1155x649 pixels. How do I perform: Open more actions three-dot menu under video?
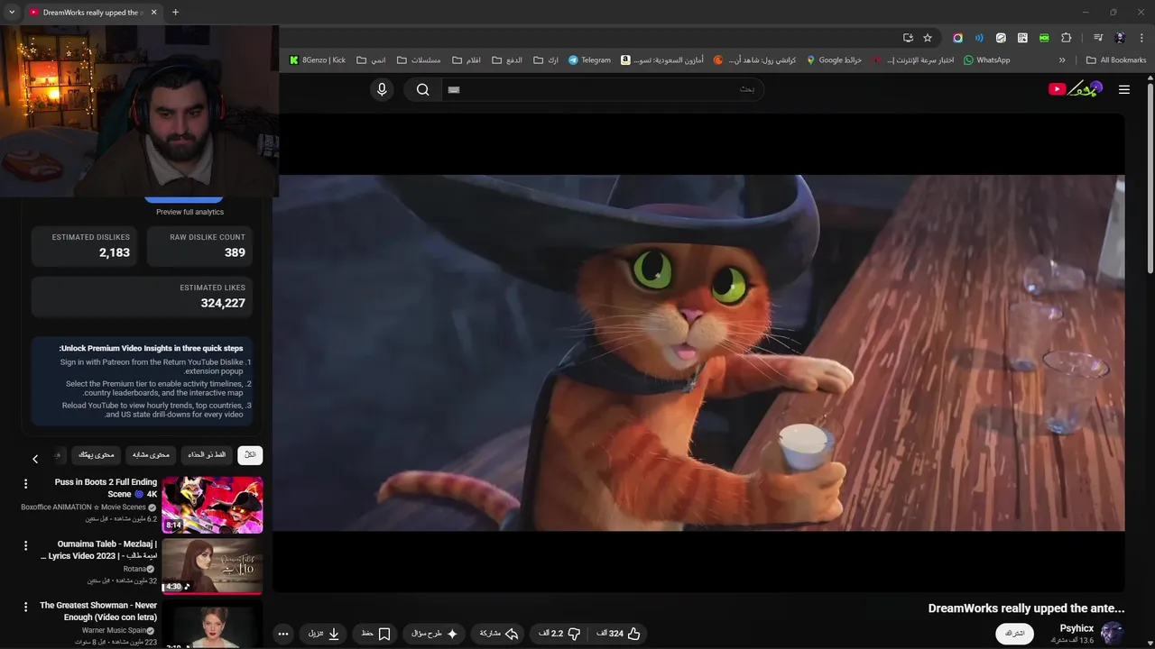[283, 634]
